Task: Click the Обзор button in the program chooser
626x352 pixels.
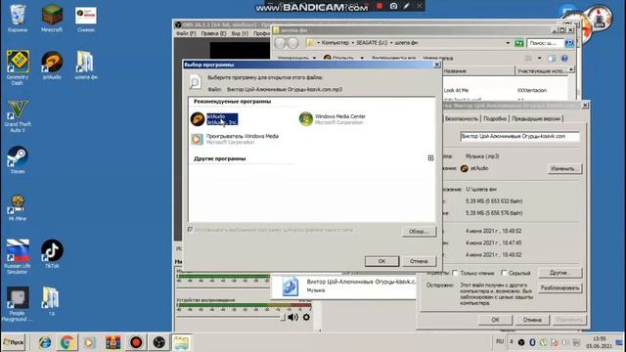Action: coord(419,232)
